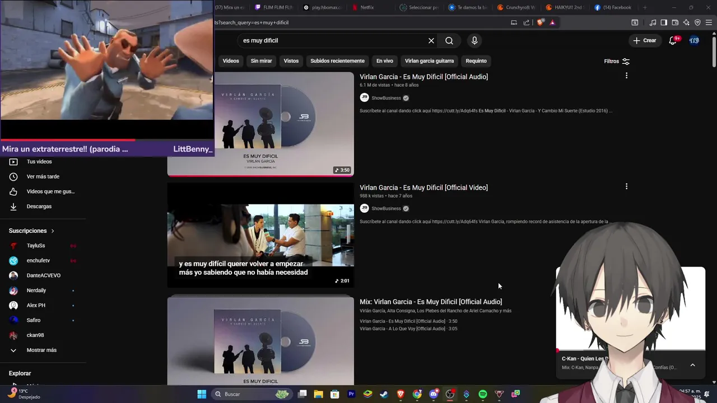Open the Official Video thumbnail with subtitles
Screen dimensions: 717x403
260,235
